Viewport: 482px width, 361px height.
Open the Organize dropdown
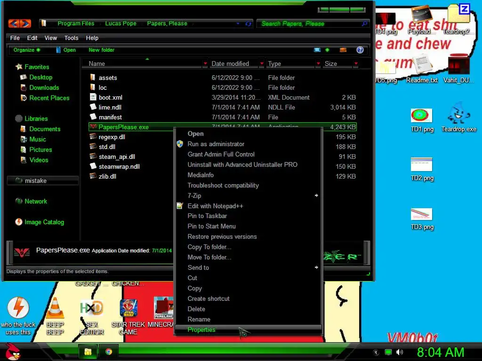click(27, 50)
